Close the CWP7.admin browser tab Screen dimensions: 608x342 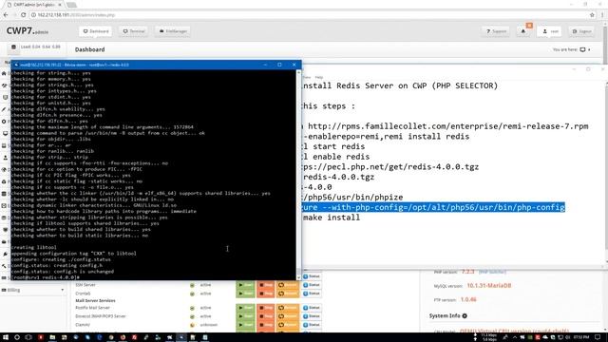[x=60, y=5]
